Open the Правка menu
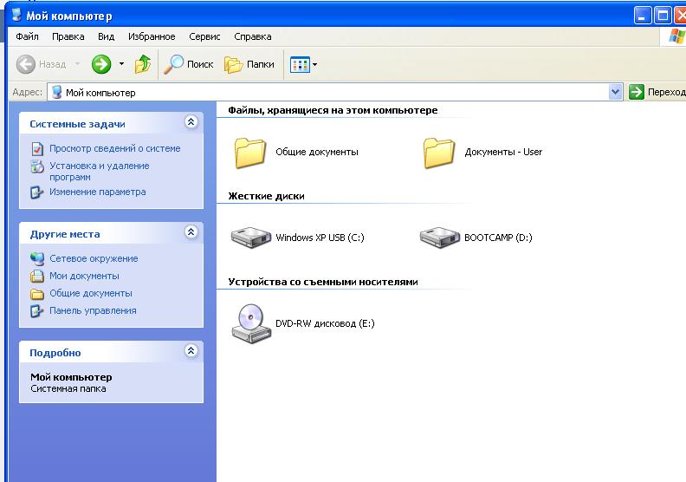The image size is (686, 482). click(68, 36)
